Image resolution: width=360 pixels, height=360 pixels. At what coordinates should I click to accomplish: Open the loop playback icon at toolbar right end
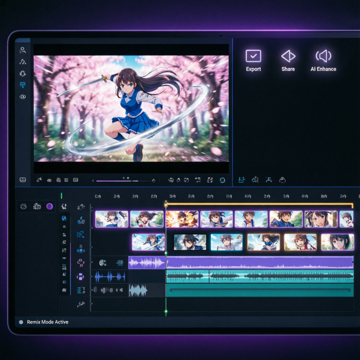[x=222, y=180]
